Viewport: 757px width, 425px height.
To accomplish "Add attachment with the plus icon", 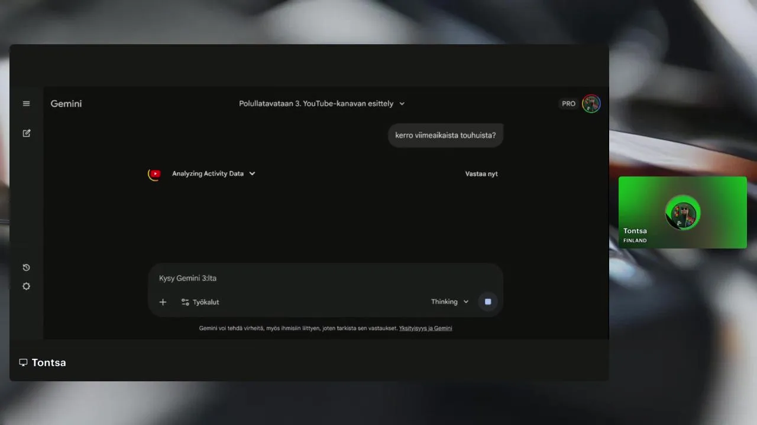I will coord(163,302).
